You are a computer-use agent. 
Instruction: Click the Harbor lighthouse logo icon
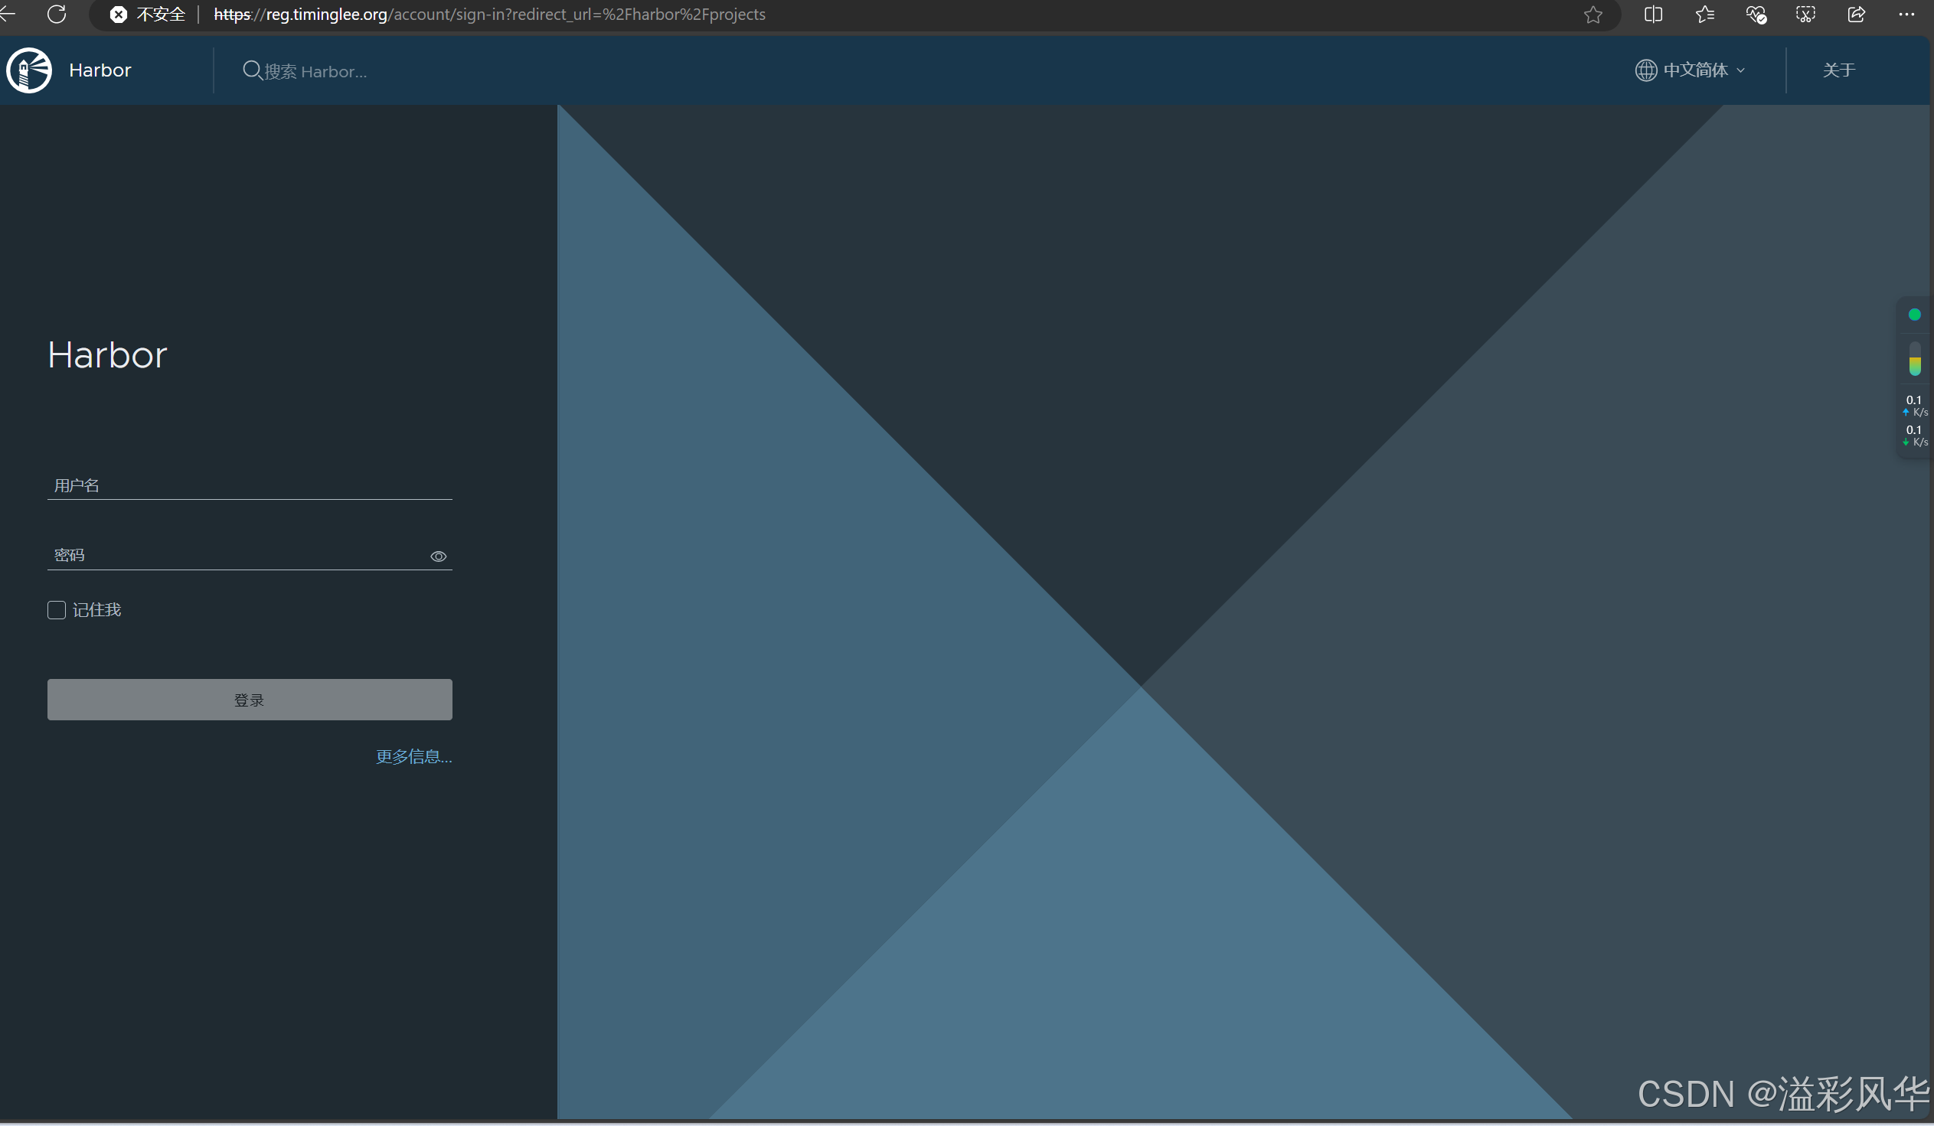click(x=29, y=70)
